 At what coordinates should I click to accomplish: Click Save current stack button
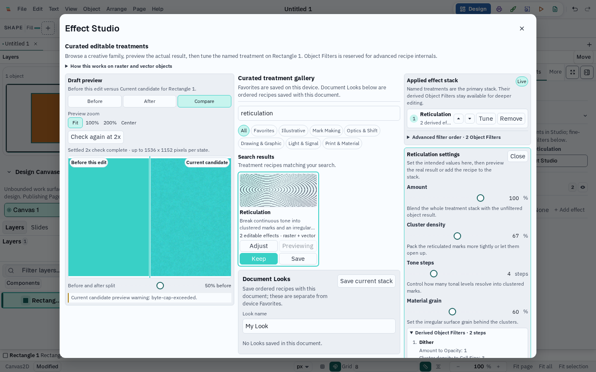pos(366,281)
